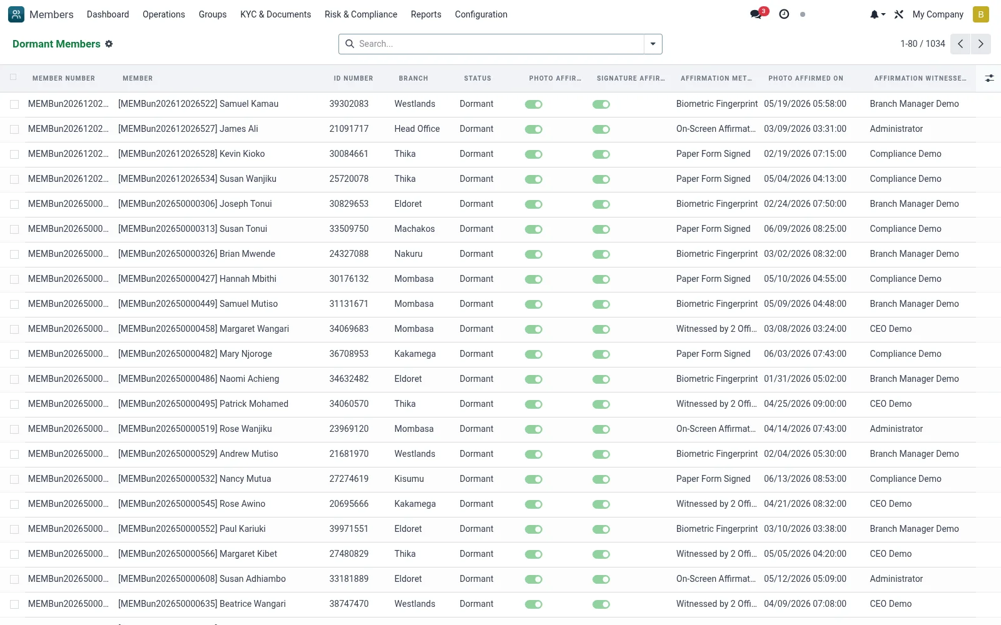This screenshot has height=625, width=1001.
Task: Open the column settings adjust icon
Action: tap(989, 78)
